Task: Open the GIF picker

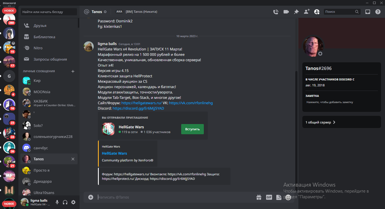Action: [x=269, y=197]
